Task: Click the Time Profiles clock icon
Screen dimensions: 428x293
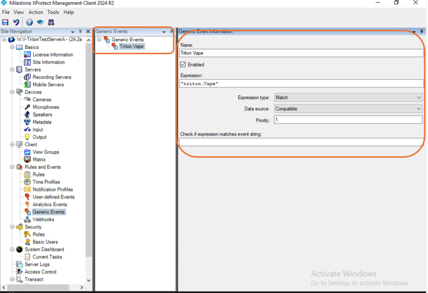Action: (27, 182)
